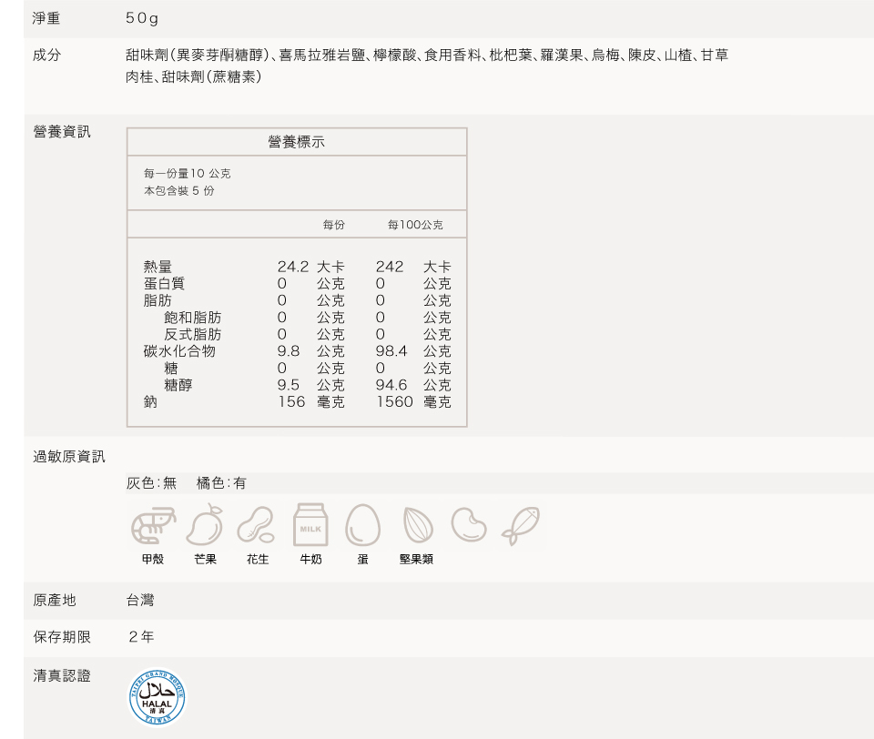Click the soybean allergen icon

click(x=469, y=525)
